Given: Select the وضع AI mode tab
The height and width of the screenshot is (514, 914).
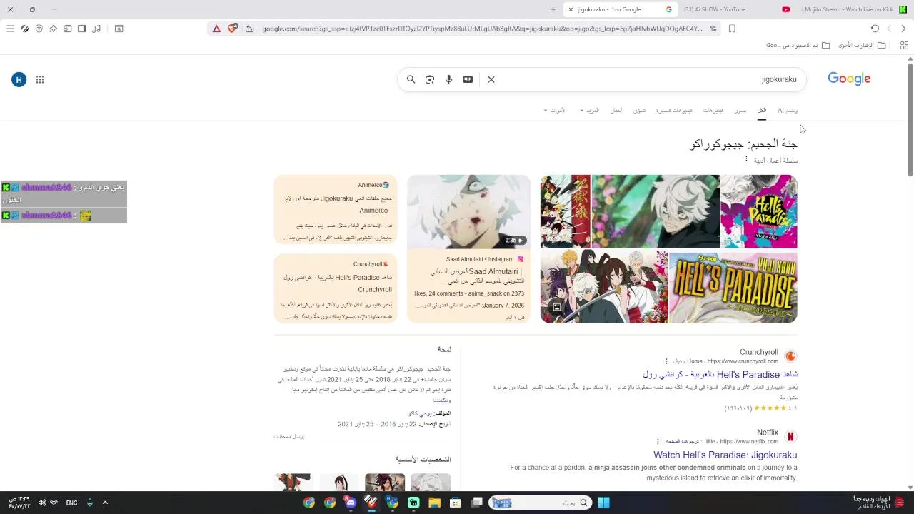Looking at the screenshot, I should point(788,111).
